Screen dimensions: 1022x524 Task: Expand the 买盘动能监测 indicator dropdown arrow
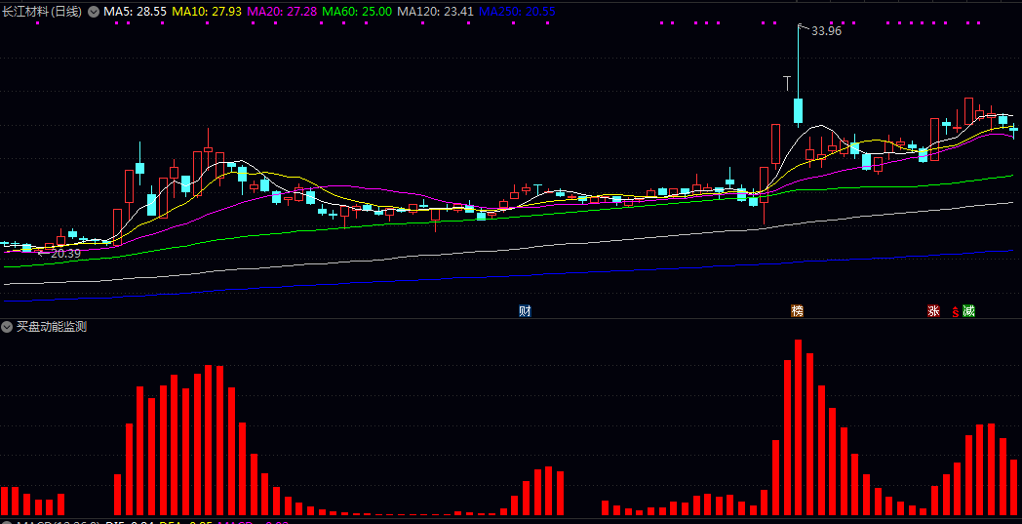pyautogui.click(x=7, y=327)
